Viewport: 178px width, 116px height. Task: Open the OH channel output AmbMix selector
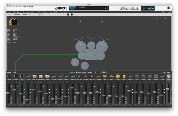137,105
